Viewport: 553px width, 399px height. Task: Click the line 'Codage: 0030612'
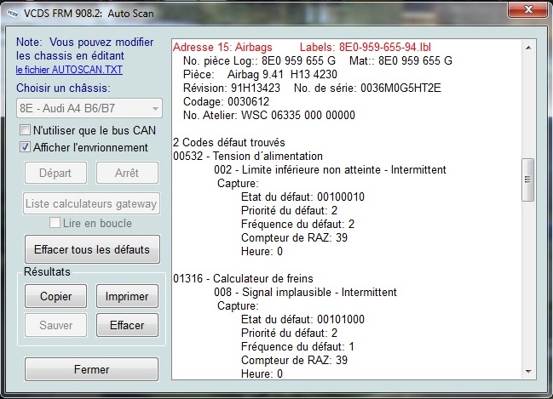pyautogui.click(x=226, y=101)
